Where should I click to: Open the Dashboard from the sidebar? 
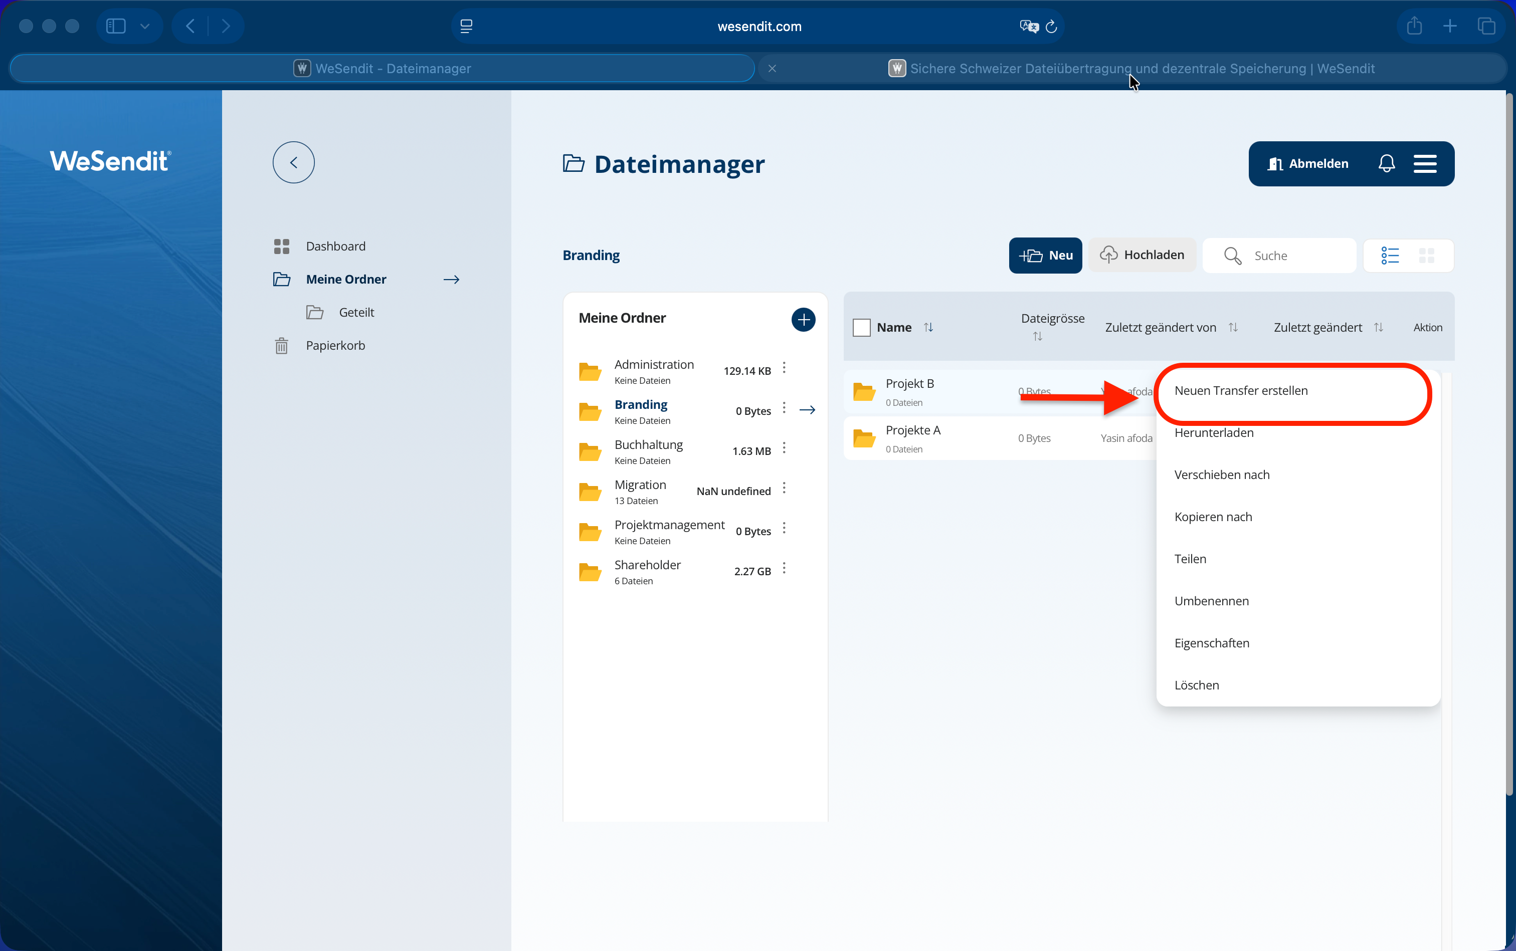[x=335, y=246]
